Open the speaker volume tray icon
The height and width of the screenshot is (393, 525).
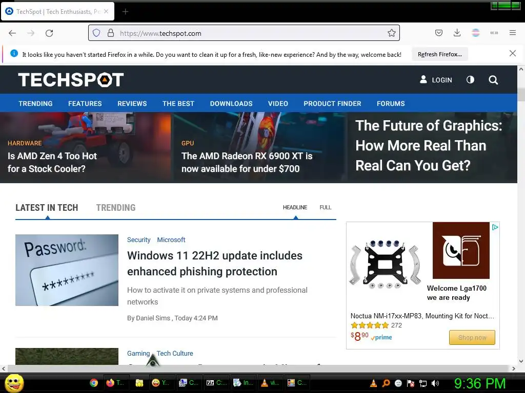(x=435, y=383)
